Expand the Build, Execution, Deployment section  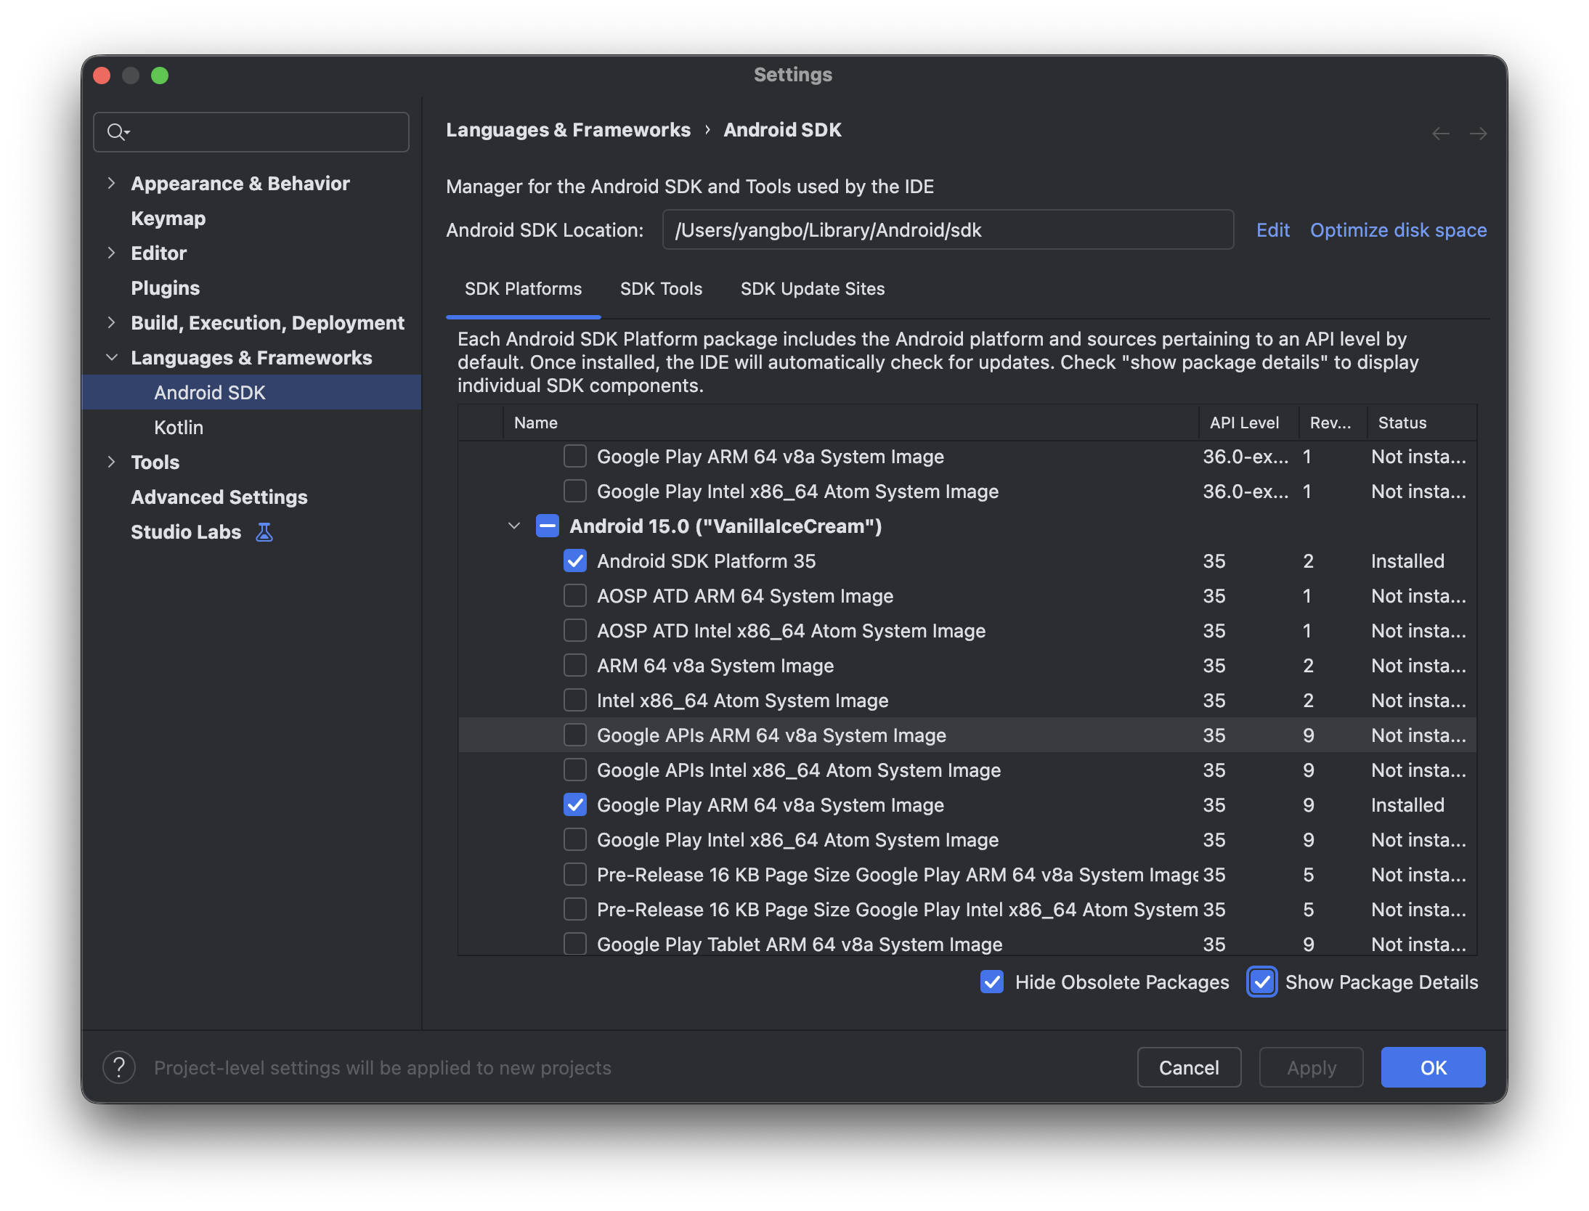tap(111, 323)
